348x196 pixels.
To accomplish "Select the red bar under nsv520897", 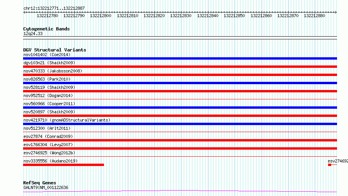I will 180,116.
